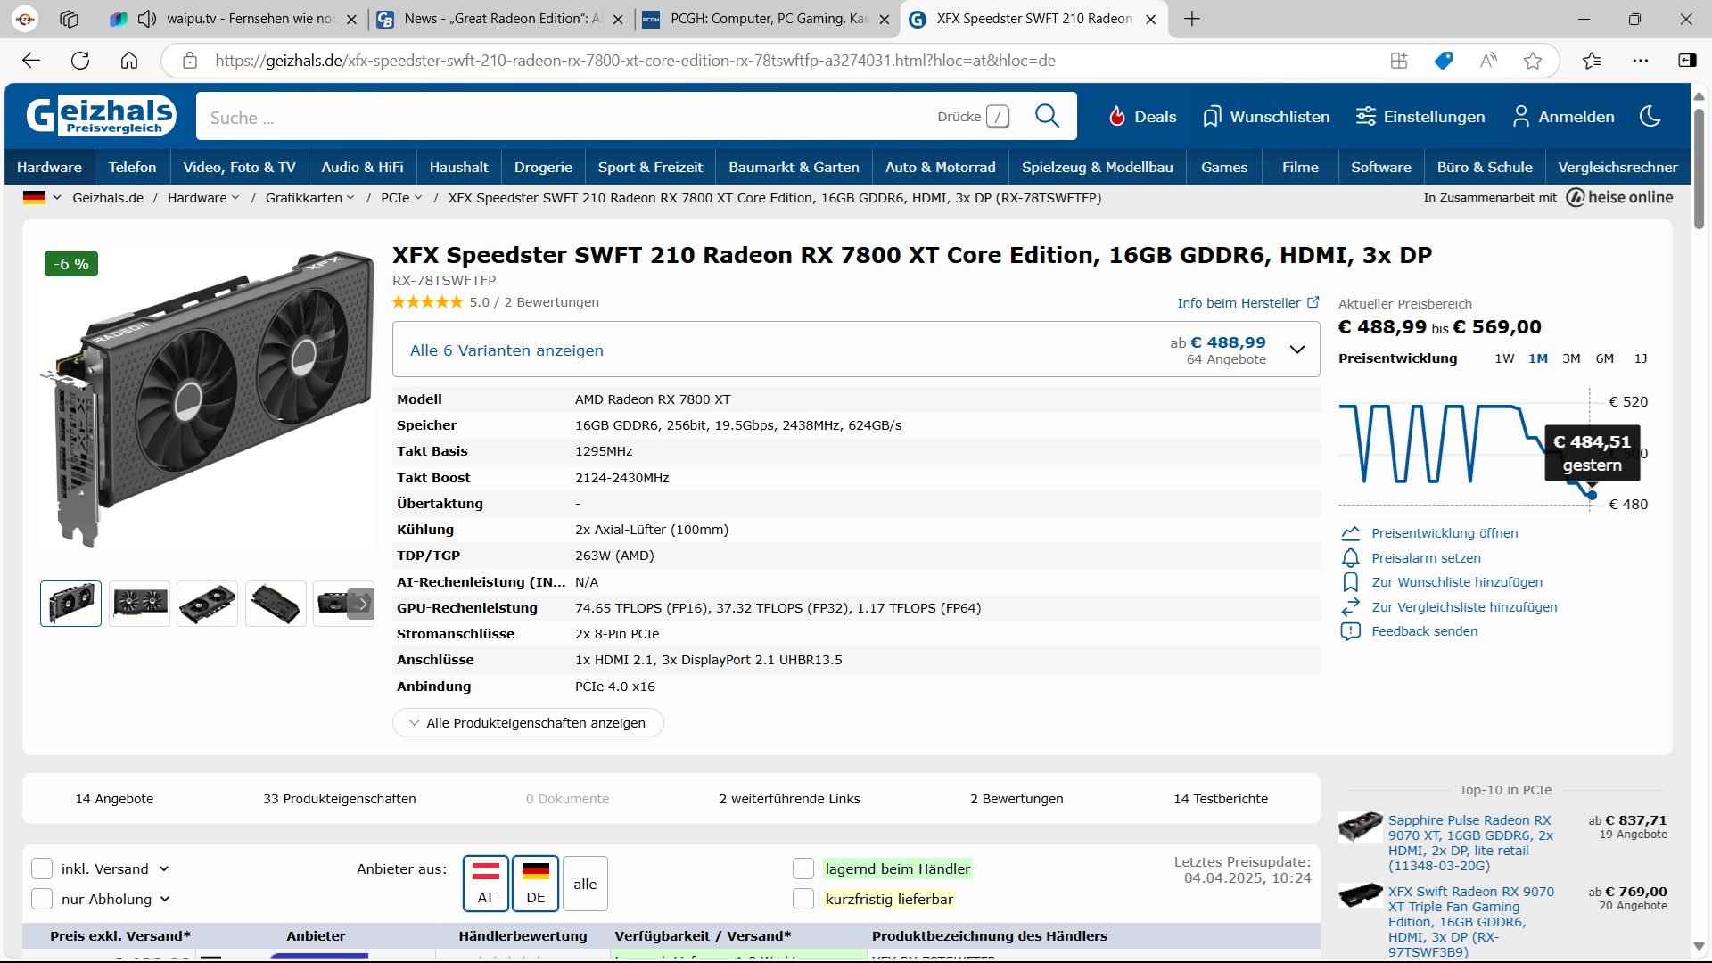Image resolution: width=1712 pixels, height=963 pixels.
Task: Open Preisentwicklung öffnen chart icon
Action: [1351, 533]
